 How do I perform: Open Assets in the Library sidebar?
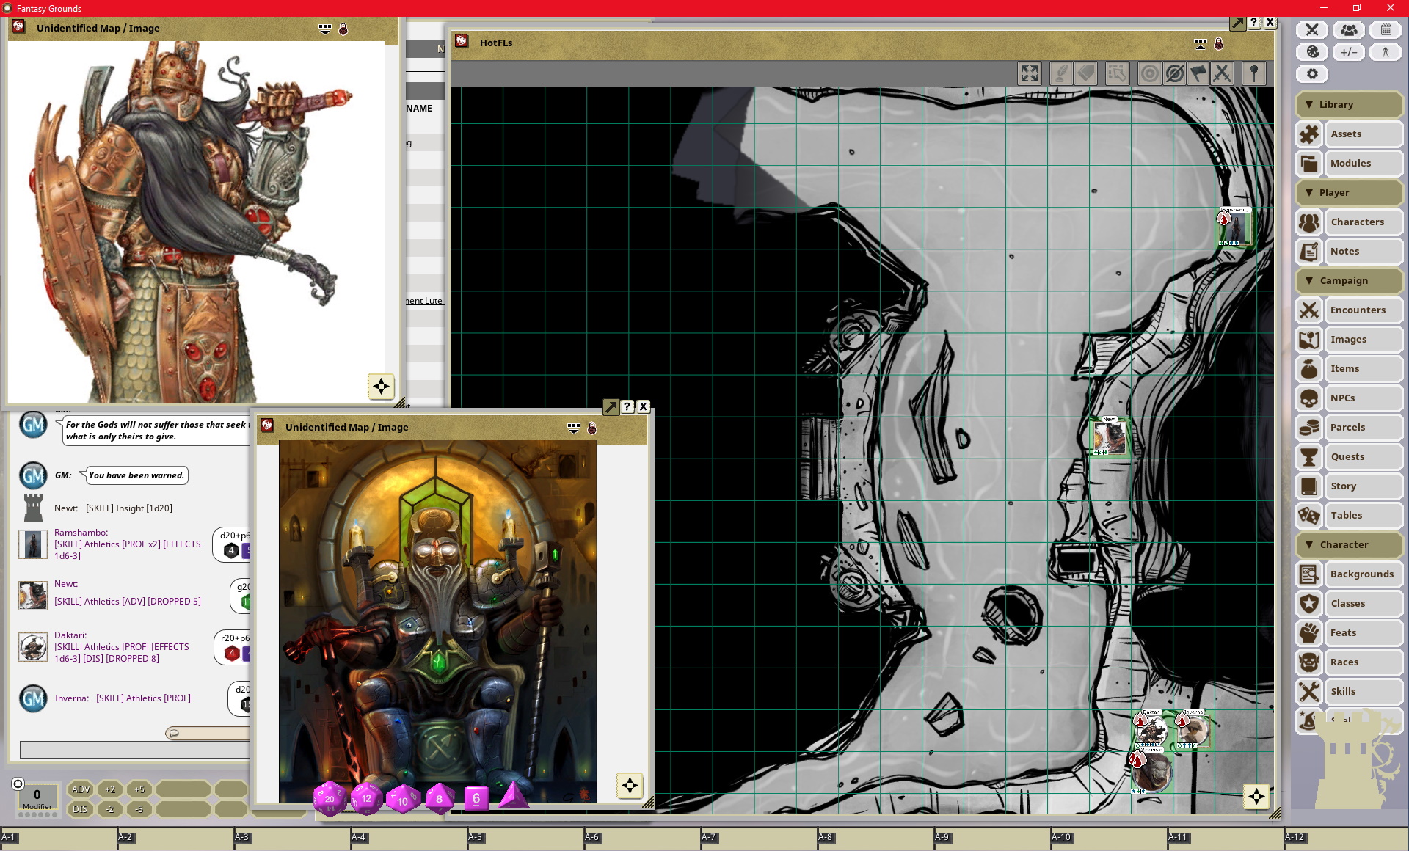pos(1363,134)
